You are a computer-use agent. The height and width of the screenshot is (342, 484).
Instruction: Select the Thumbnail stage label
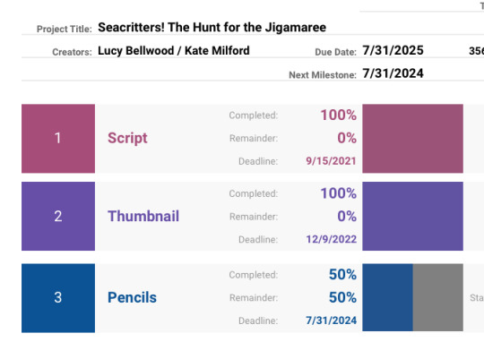143,216
